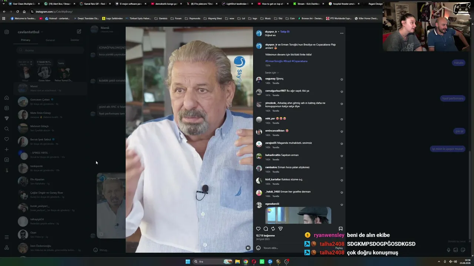Screen dimensions: 474x266
Task: Open the Windows Start menu
Action: 188,262
